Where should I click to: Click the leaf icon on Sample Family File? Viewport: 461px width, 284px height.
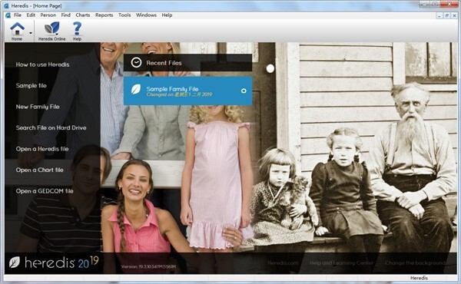[136, 89]
